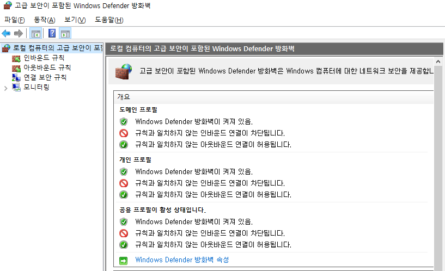Image resolution: width=445 pixels, height=271 pixels.
Task: Click the green arrow icon beside 방화벽 속성
Action: (x=124, y=261)
